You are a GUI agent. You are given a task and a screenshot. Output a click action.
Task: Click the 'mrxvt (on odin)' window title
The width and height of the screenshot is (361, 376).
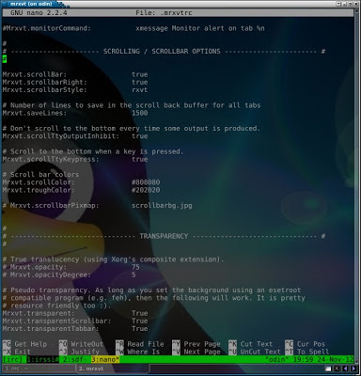coord(31,4)
